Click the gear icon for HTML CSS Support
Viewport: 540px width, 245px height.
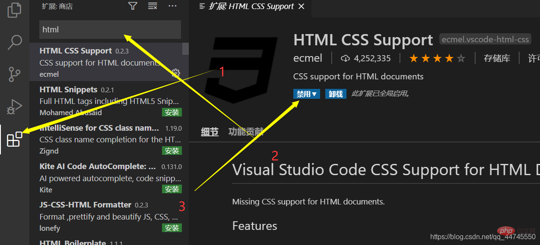(176, 73)
